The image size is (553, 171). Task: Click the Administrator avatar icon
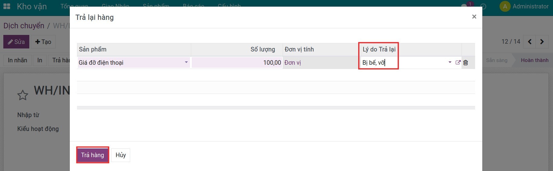505,6
